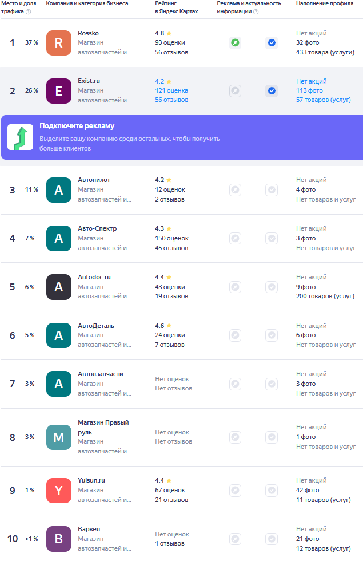Click the green arrow icon in the ad banner
This screenshot has height=561, width=363.
(x=20, y=137)
